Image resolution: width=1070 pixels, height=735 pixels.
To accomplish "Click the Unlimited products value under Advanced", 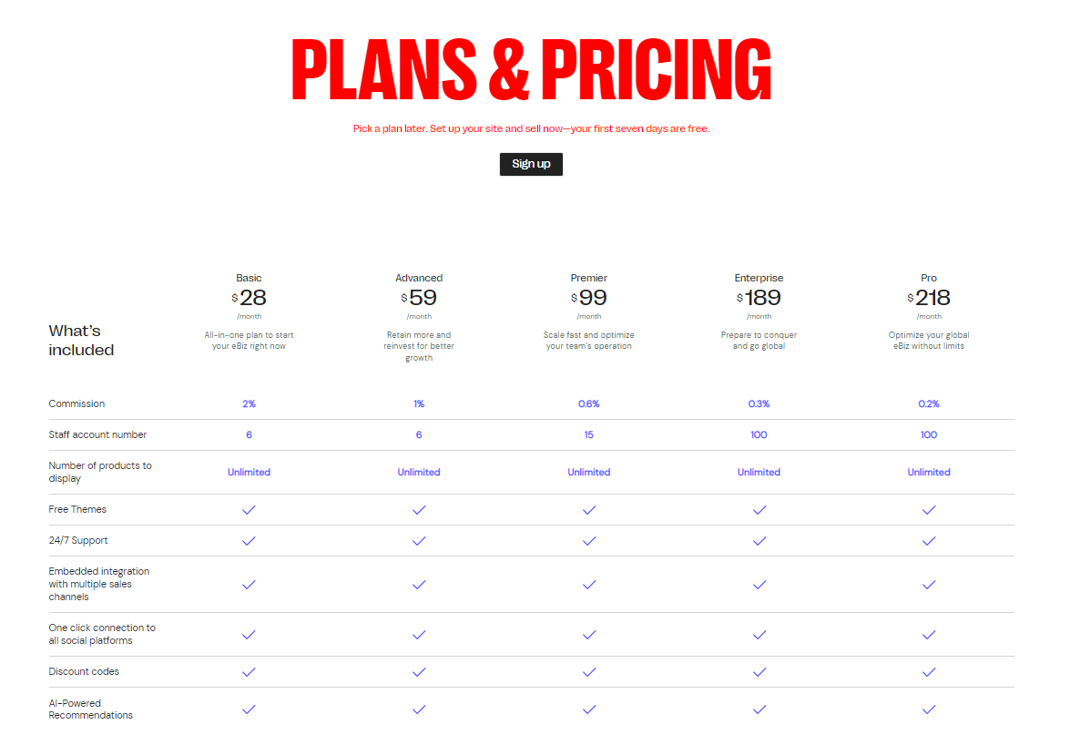I will [419, 473].
